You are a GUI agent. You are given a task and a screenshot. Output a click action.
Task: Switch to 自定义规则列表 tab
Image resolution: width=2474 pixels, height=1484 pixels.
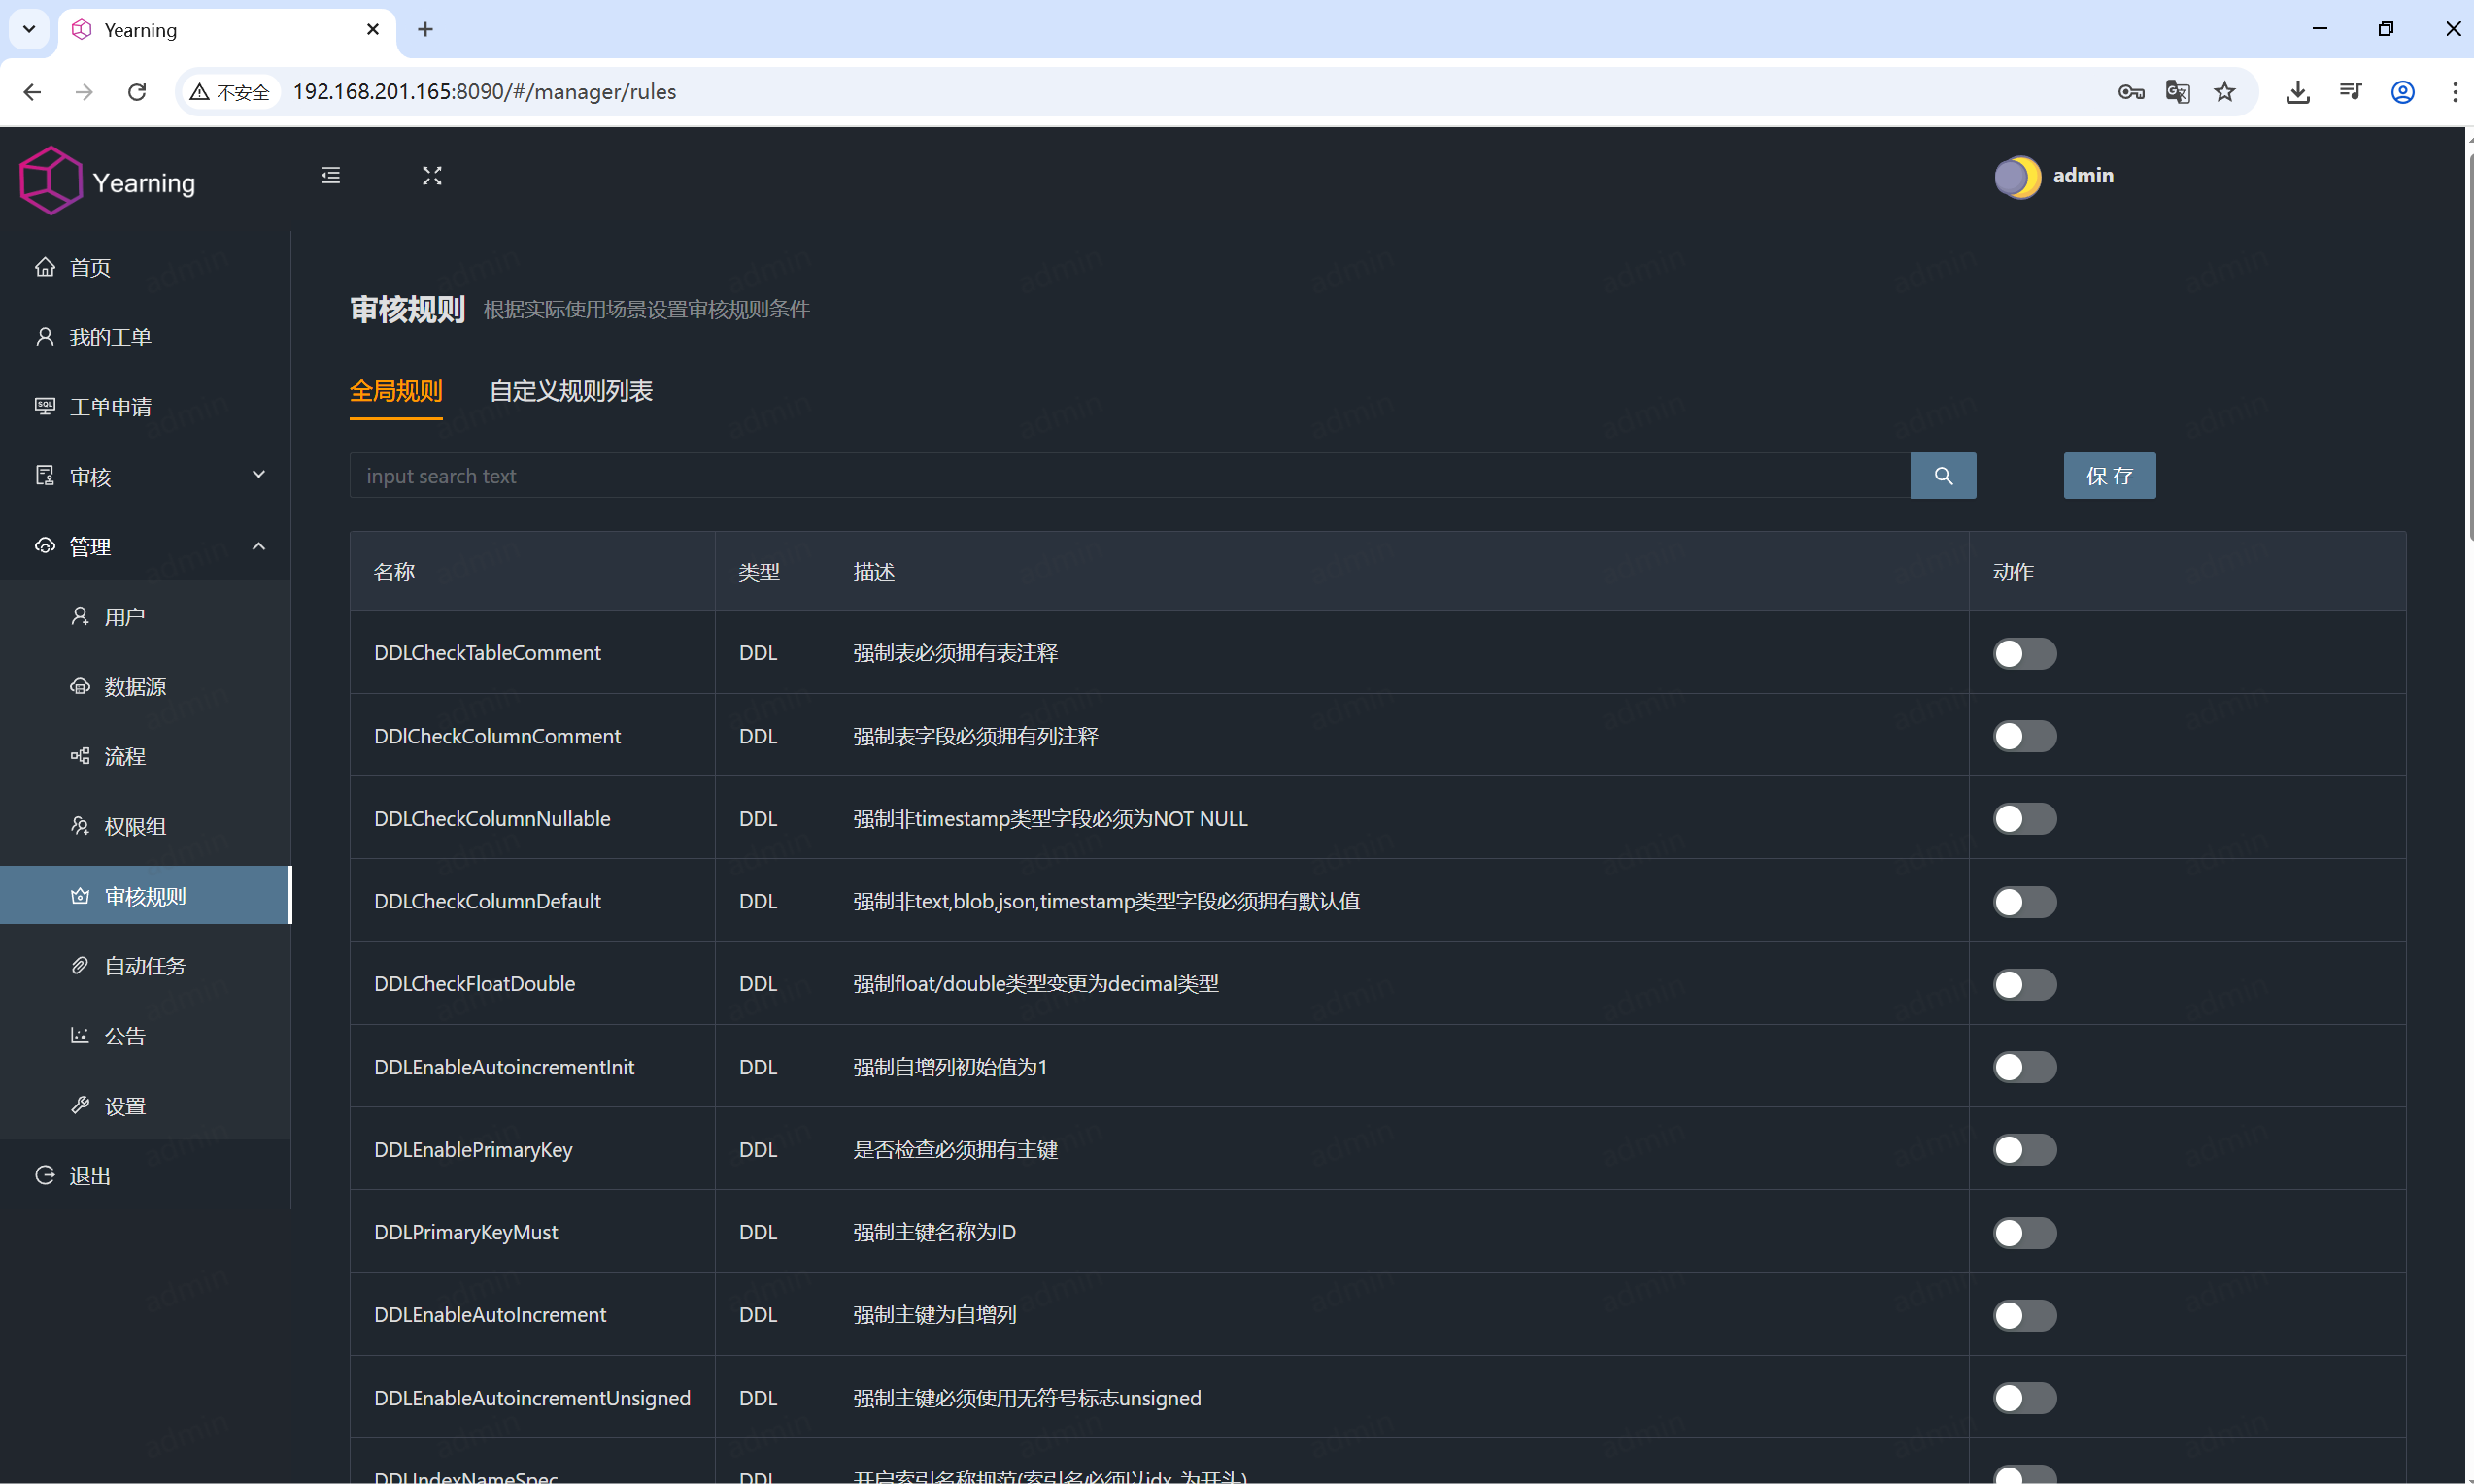pos(570,391)
